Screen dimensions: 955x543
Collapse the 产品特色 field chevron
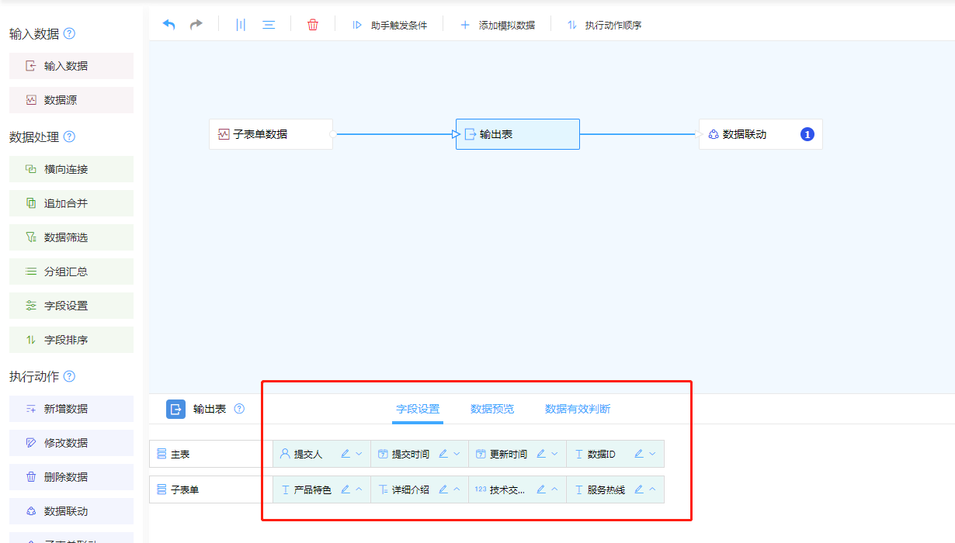359,489
